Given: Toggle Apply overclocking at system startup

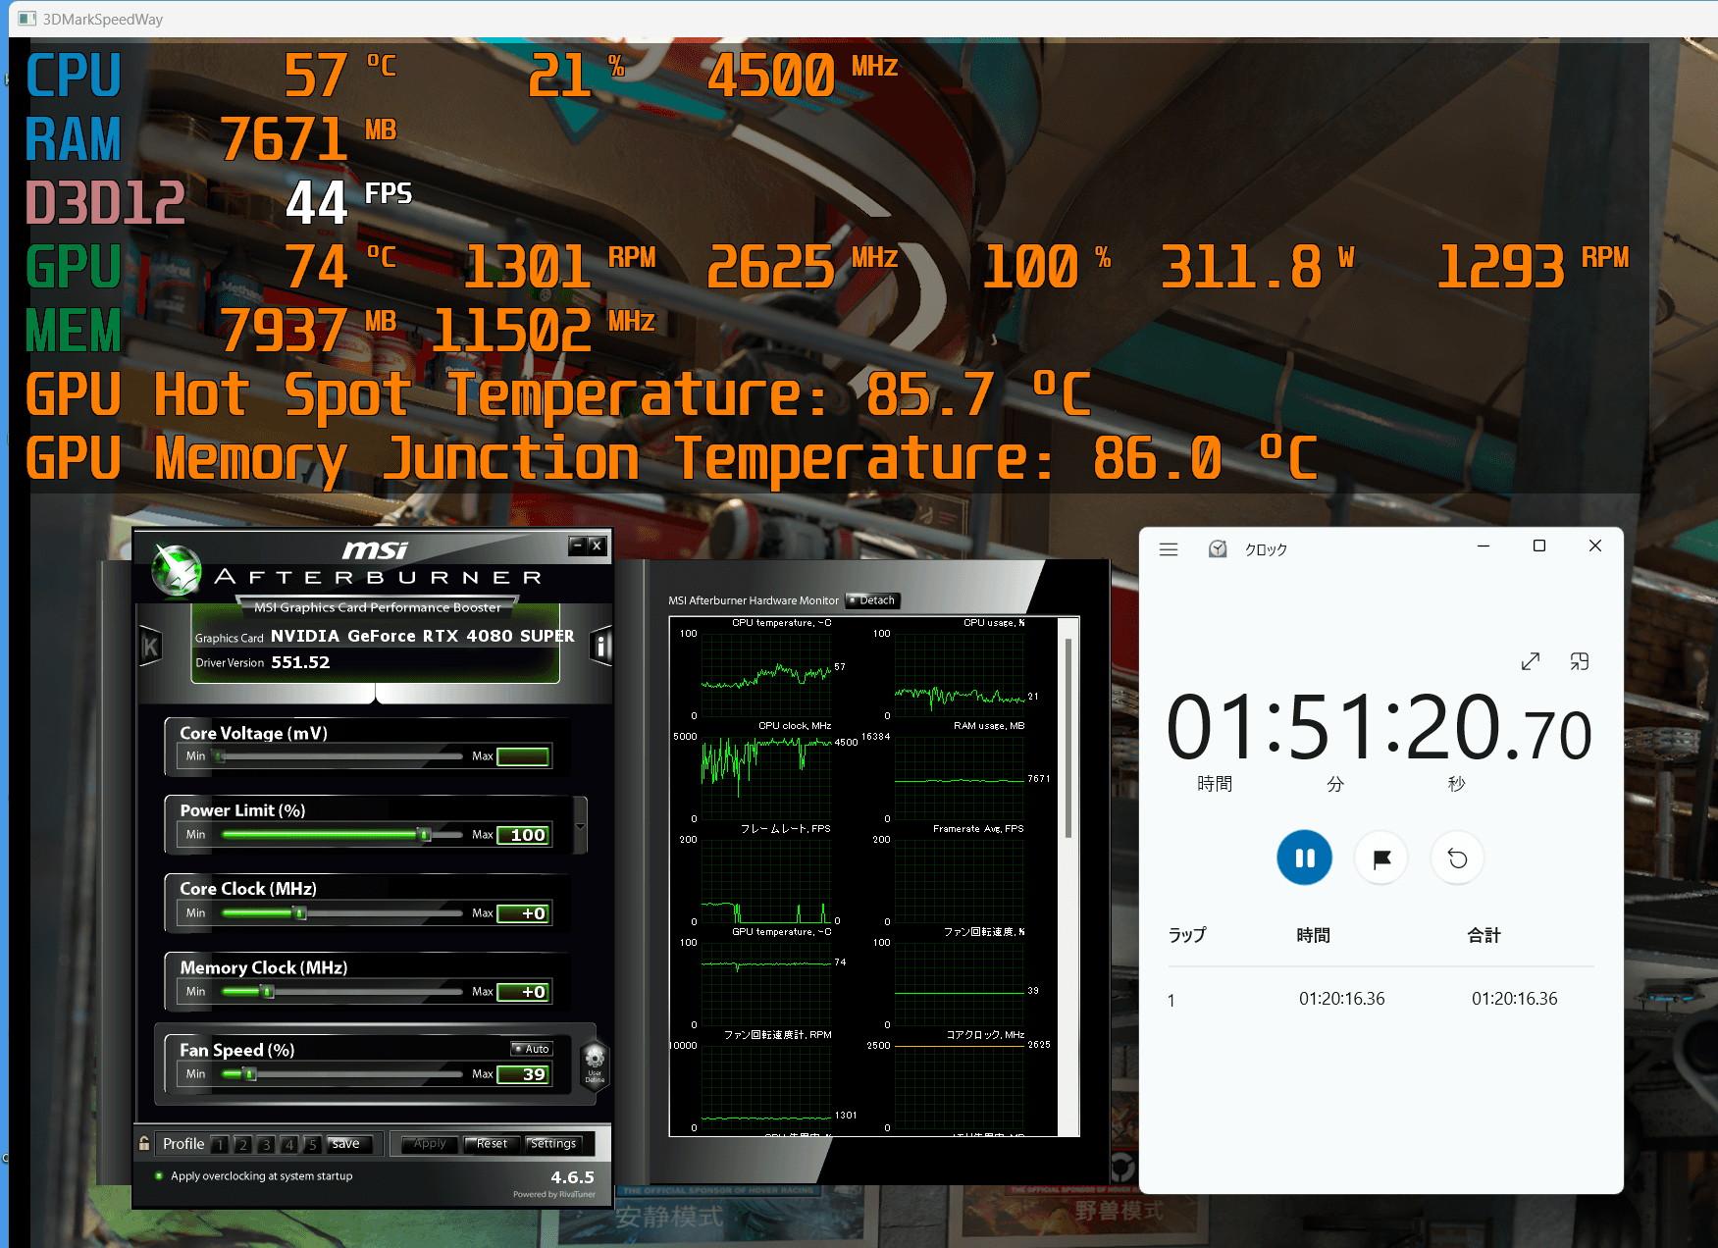Looking at the screenshot, I should point(159,1175).
